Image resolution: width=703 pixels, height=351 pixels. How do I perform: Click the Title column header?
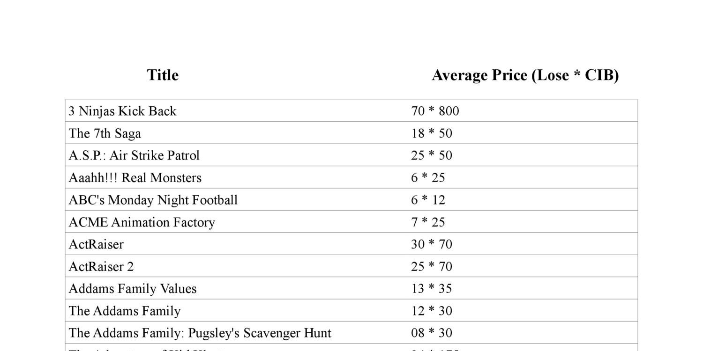[x=163, y=75]
